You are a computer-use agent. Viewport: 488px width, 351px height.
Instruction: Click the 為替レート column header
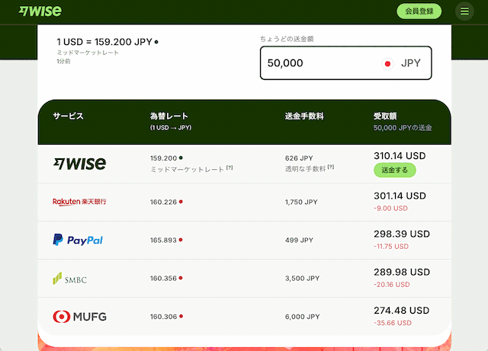point(169,116)
